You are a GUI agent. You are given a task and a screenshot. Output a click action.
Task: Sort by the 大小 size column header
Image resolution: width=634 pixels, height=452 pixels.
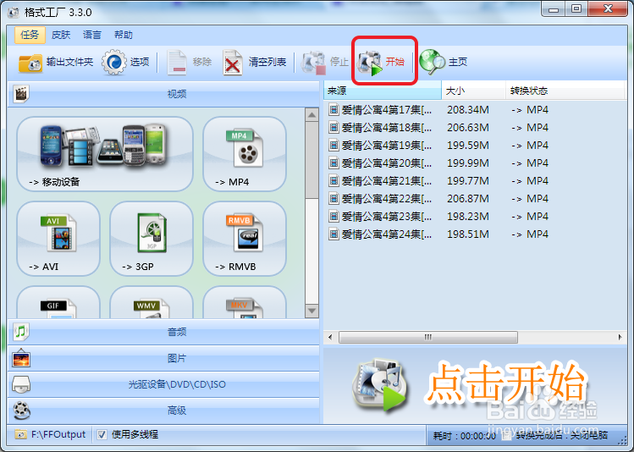(473, 91)
